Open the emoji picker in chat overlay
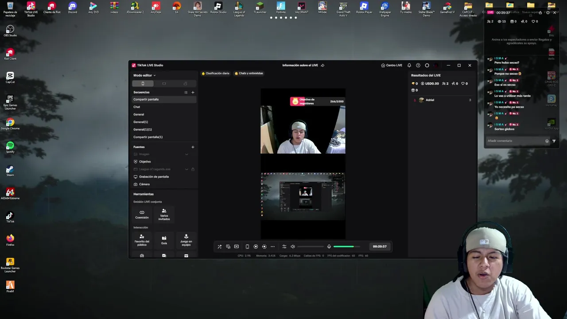Viewport: 567px width, 319px height. [547, 141]
